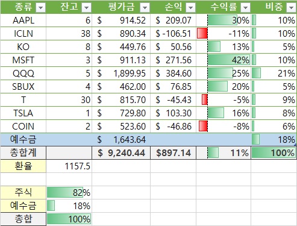This screenshot has height=226, width=297.
Task: Click COIN -8% return cell
Action: (x=224, y=127)
